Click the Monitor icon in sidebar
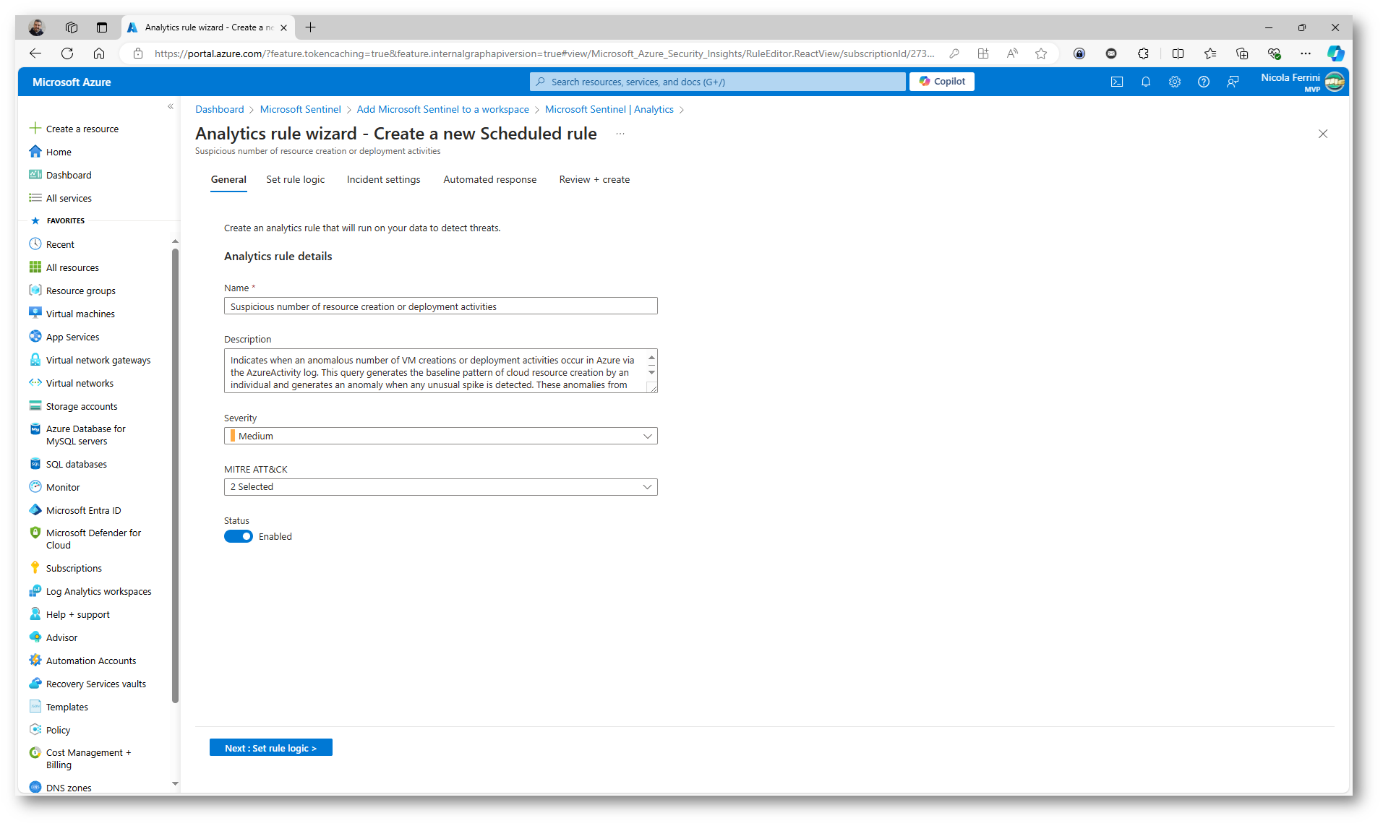 [x=35, y=486]
